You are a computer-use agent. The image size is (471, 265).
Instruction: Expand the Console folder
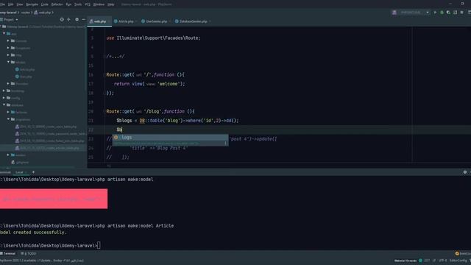click(8, 41)
